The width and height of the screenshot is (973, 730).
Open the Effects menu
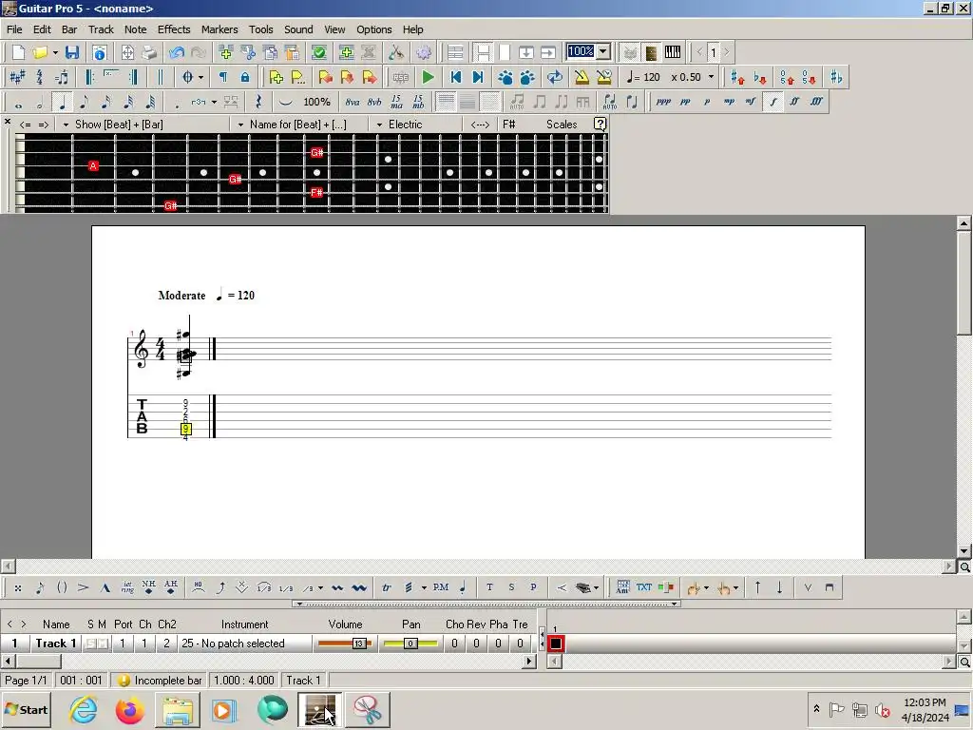[174, 29]
